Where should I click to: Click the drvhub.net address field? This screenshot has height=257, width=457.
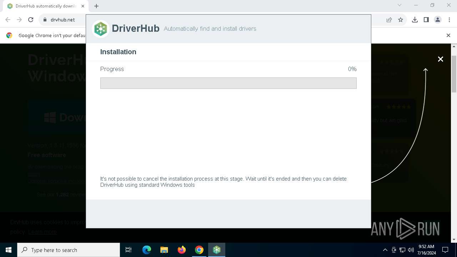pyautogui.click(x=63, y=20)
